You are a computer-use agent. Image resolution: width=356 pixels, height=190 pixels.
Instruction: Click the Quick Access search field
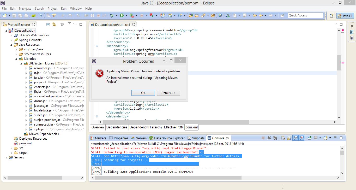pos(306,15)
